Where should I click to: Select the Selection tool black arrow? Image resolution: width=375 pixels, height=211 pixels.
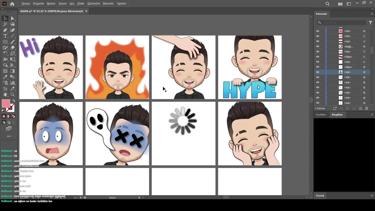point(5,18)
